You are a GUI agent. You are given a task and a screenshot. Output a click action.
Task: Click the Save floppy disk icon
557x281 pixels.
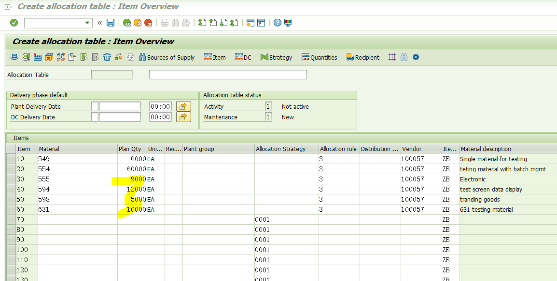pyautogui.click(x=111, y=23)
